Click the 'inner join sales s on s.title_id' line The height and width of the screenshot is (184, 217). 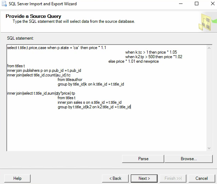90,102
